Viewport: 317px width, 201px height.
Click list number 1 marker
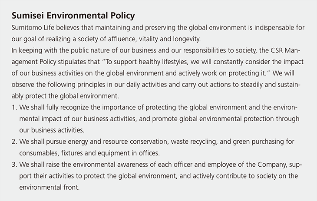[x=14, y=107]
